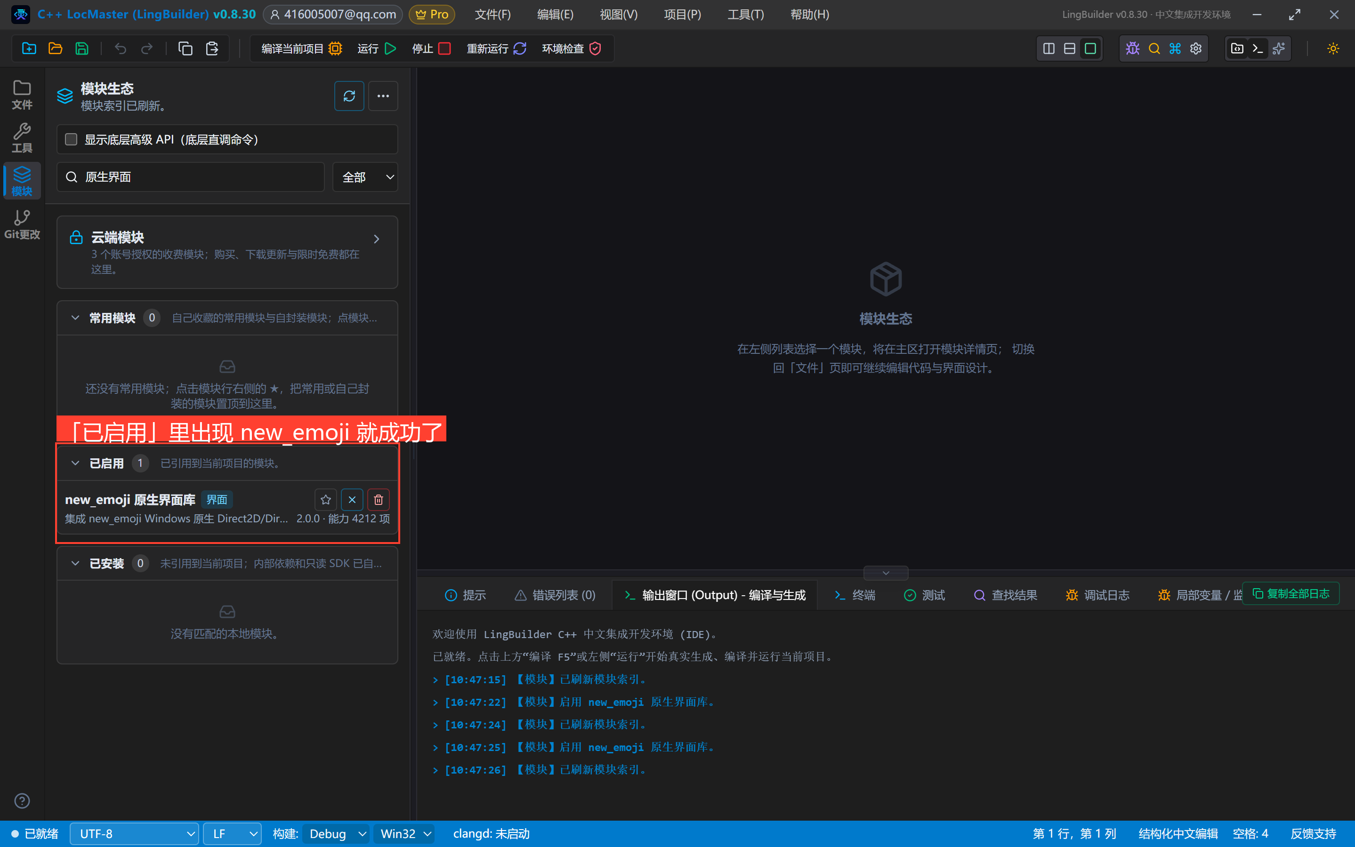The image size is (1355, 847).
Task: Click the refresh module index icon
Action: click(349, 96)
